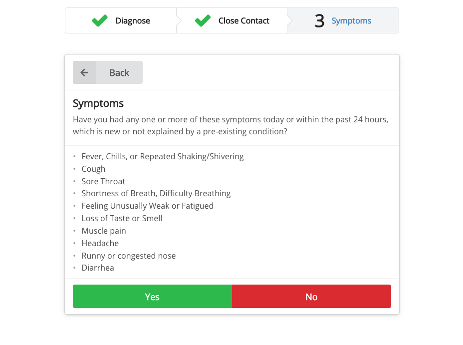Viewport: 463px width, 345px height.
Task: Click the Runny or congested nose entry
Action: pos(129,256)
